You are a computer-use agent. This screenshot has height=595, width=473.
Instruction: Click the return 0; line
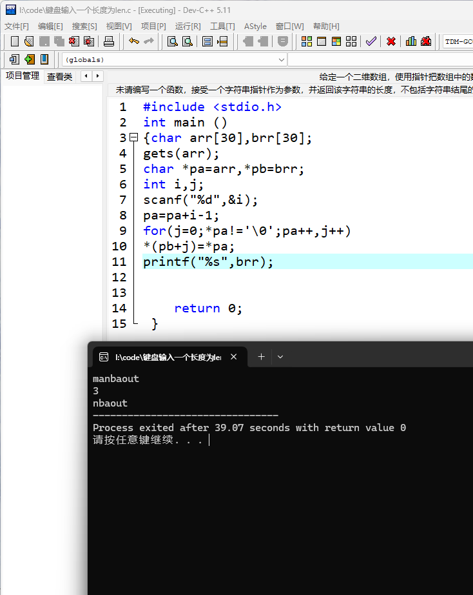tap(208, 308)
